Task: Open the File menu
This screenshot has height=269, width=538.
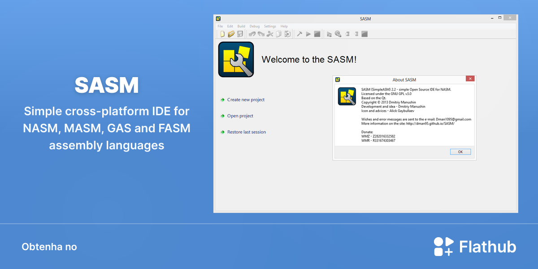Action: pyautogui.click(x=220, y=26)
